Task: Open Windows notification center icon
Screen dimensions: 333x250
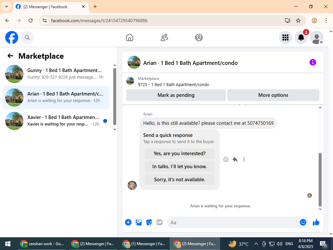Action: (323, 244)
